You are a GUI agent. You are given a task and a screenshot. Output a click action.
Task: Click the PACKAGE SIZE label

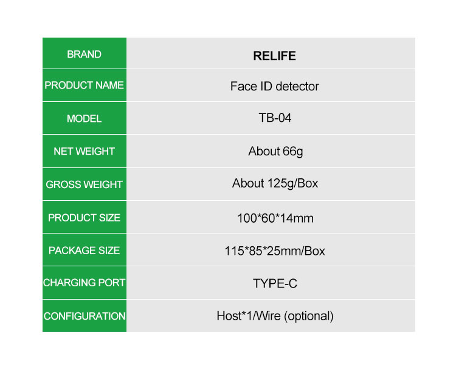(84, 251)
